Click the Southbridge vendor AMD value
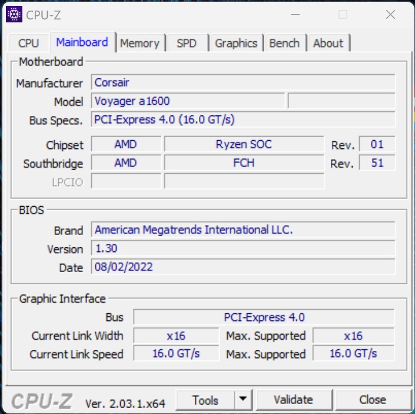This screenshot has width=415, height=414. pos(126,163)
